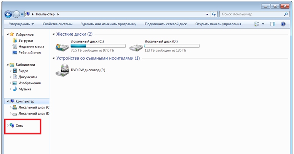Change view using the view icon
This screenshot has width=294, height=154.
(x=257, y=24)
